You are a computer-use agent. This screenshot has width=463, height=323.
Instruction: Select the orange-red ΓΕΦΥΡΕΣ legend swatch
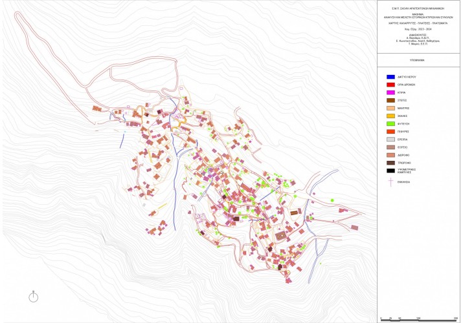pyautogui.click(x=390, y=132)
